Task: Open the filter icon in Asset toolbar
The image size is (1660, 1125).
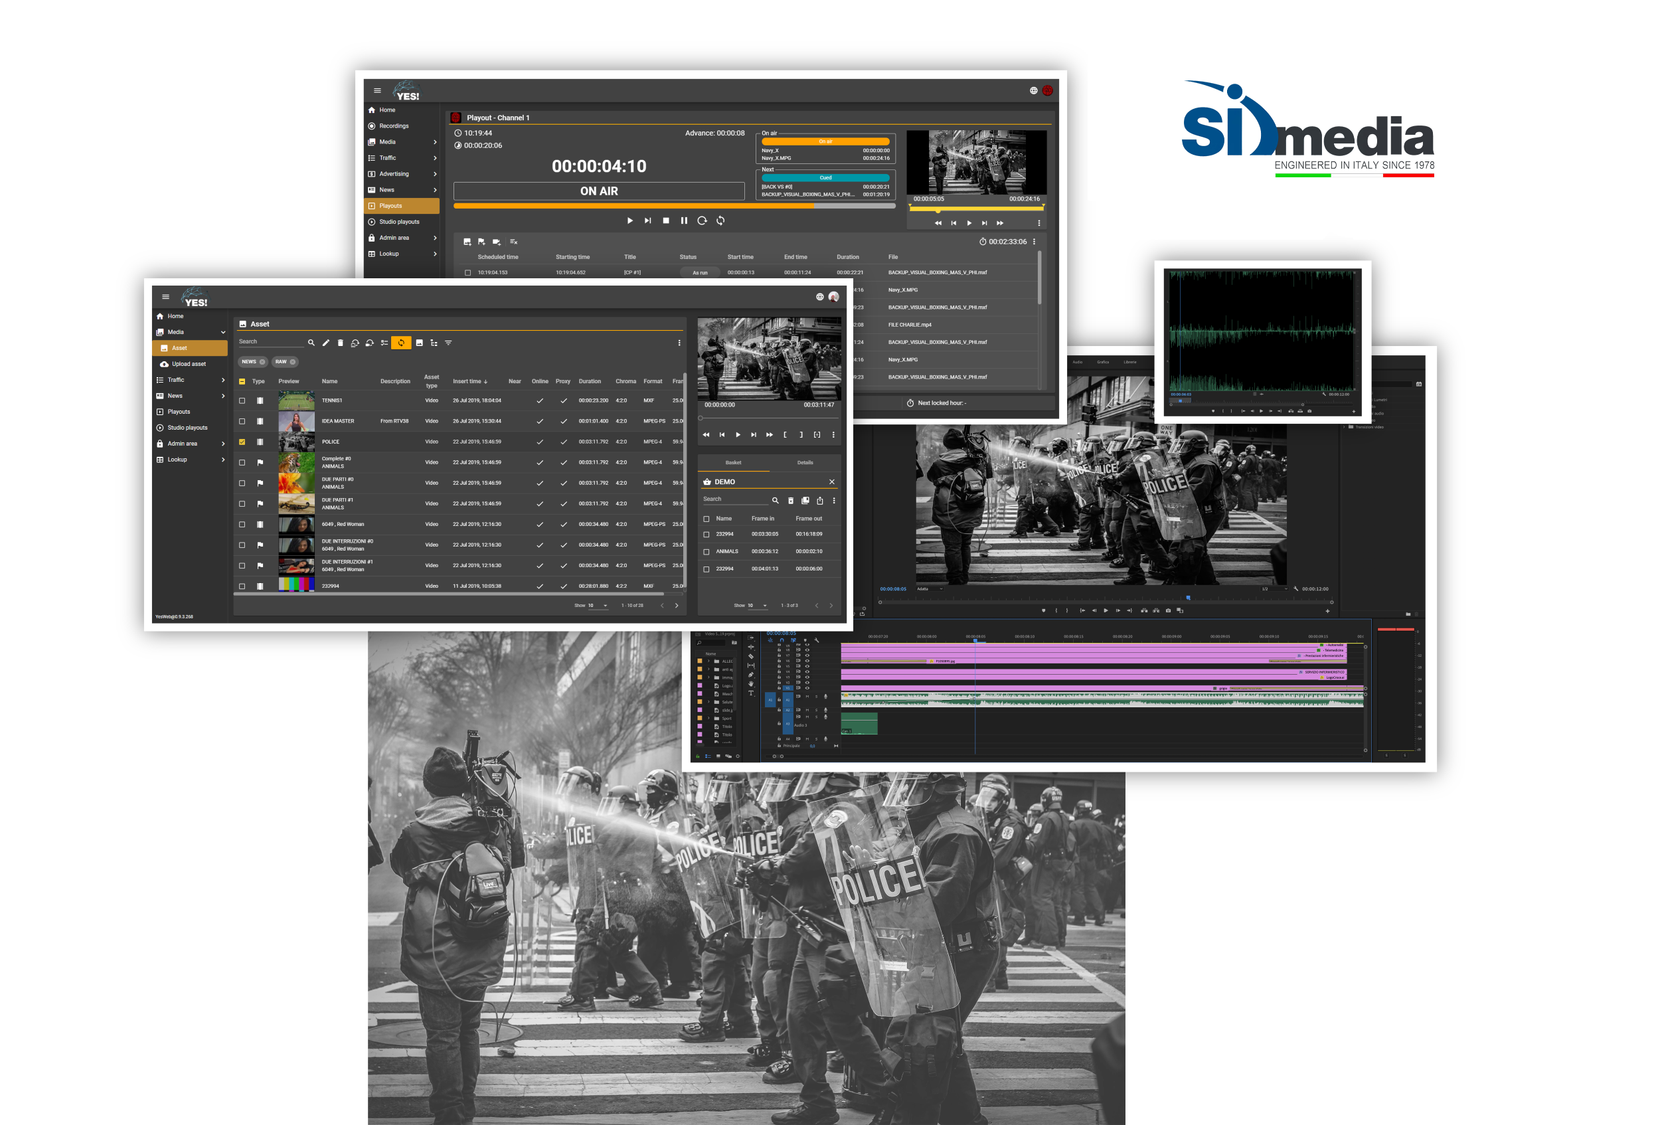Action: (449, 343)
